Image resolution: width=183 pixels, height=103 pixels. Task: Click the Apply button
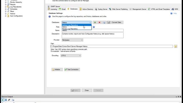point(75,90)
